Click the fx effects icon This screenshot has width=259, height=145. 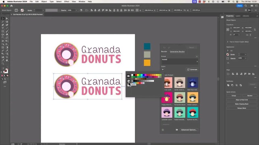(228, 63)
